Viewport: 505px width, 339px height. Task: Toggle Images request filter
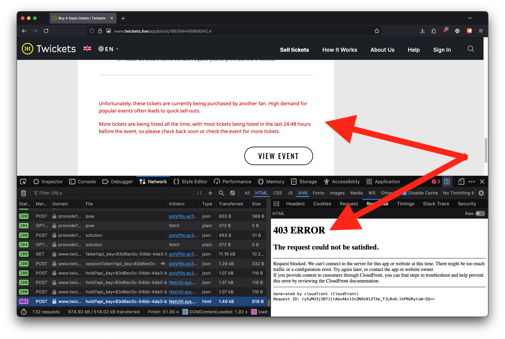click(x=337, y=193)
